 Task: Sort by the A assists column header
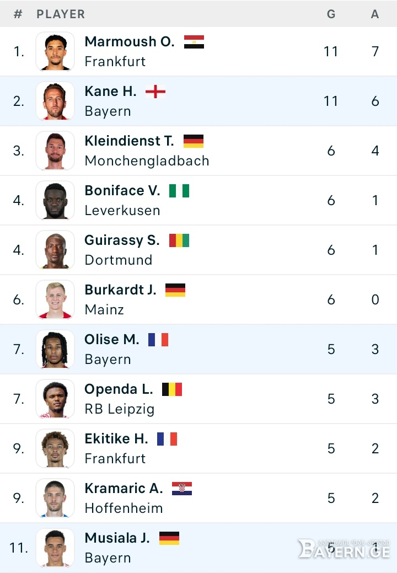(375, 14)
